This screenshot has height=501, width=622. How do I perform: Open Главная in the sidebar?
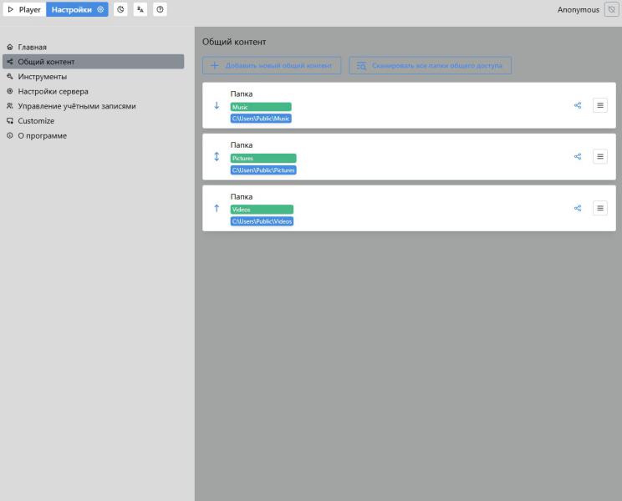(x=33, y=47)
